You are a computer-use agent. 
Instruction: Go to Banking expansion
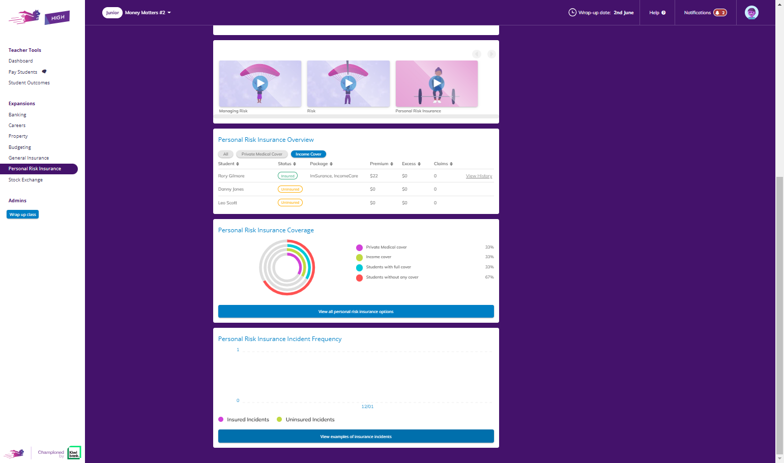click(x=17, y=115)
